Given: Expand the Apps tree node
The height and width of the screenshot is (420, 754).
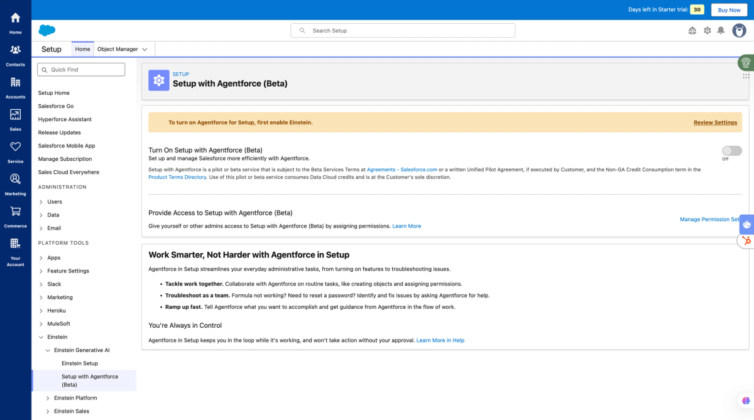Looking at the screenshot, I should 41,258.
